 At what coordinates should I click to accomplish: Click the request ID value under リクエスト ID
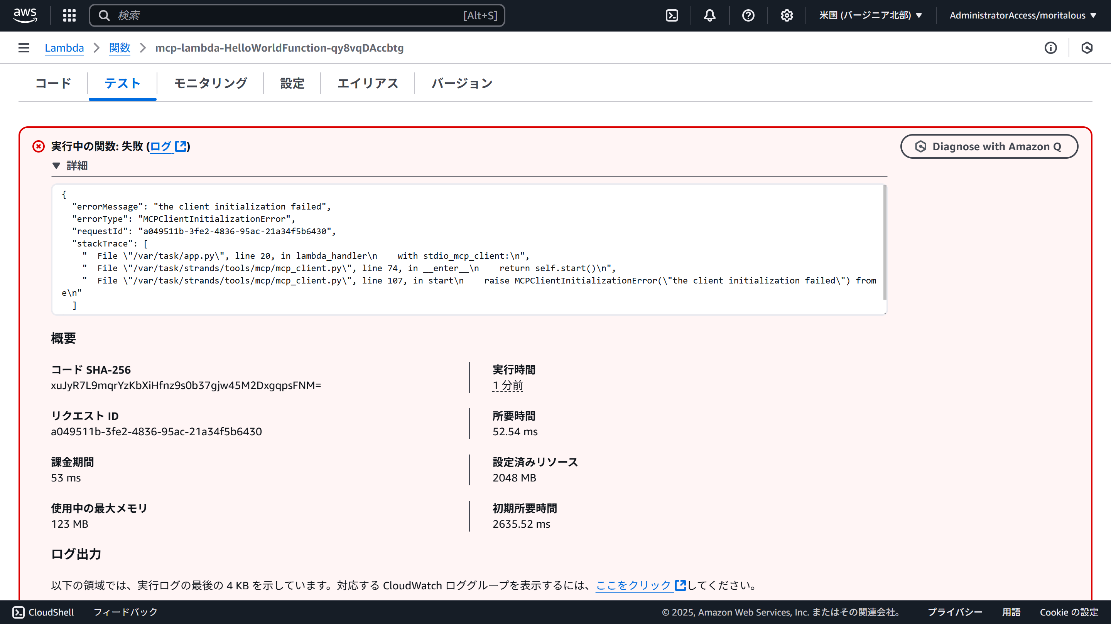point(156,431)
